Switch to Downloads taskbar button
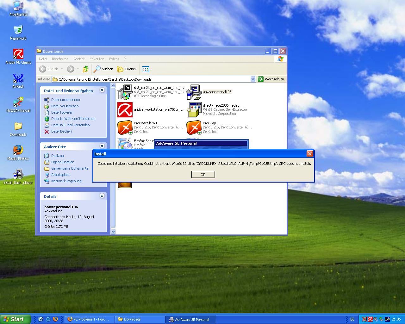Screen dimensions: 405x324 click(x=140, y=319)
